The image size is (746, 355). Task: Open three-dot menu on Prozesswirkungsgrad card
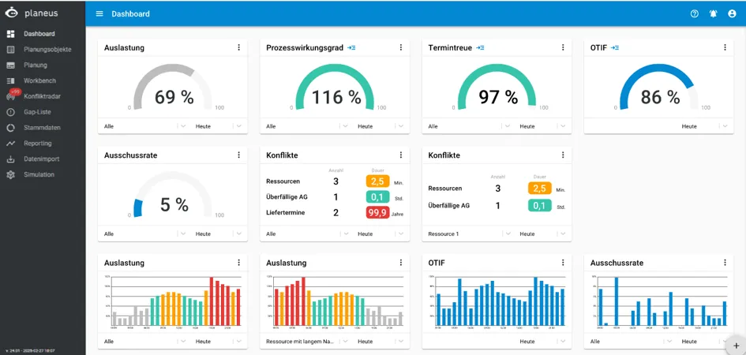pos(401,47)
